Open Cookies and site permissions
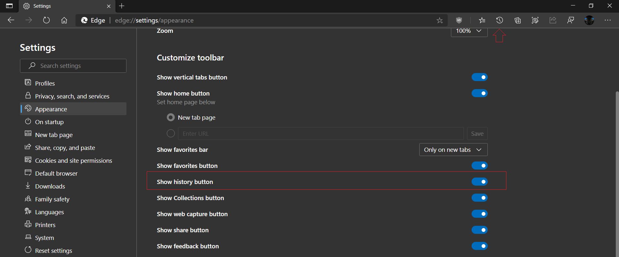Viewport: 619px width, 257px height. point(73,161)
